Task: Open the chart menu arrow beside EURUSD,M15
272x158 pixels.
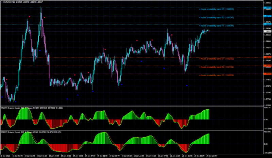Action: (x=2, y=2)
